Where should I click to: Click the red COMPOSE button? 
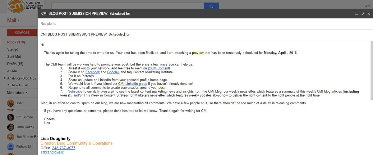22,32
